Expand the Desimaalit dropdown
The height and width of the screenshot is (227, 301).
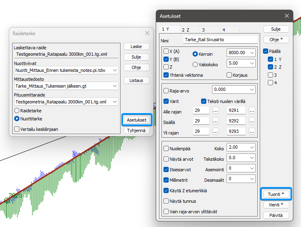252,179
